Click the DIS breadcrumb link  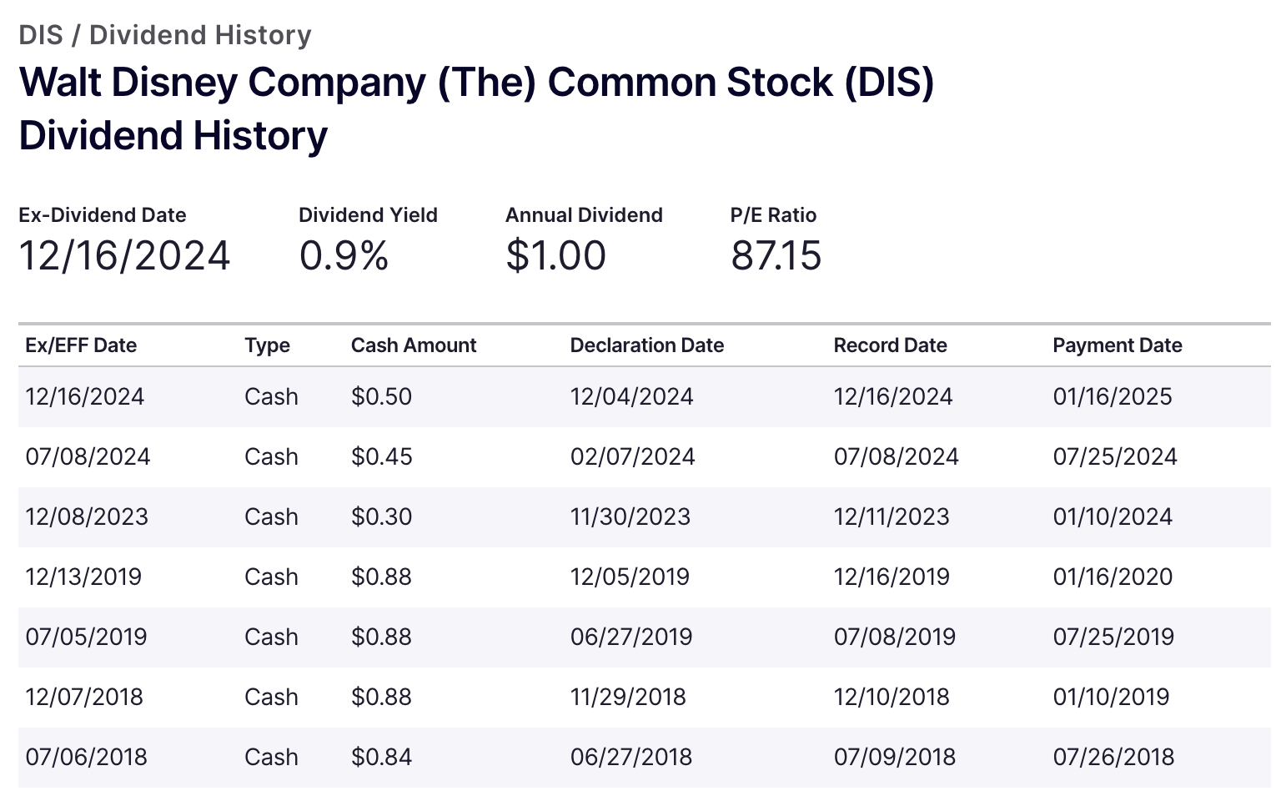click(x=41, y=35)
